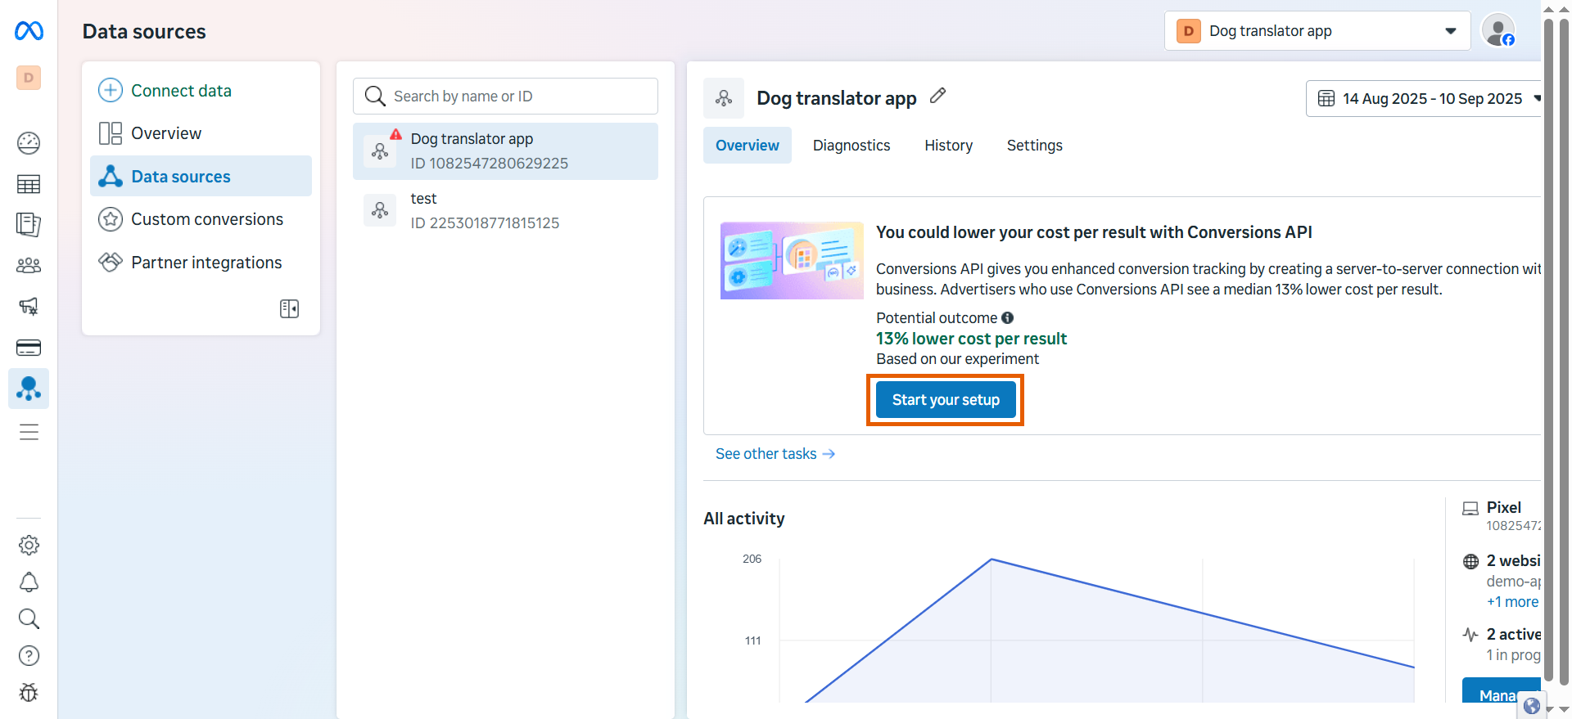Switch to the Settings tab
The width and height of the screenshot is (1572, 719).
point(1035,145)
